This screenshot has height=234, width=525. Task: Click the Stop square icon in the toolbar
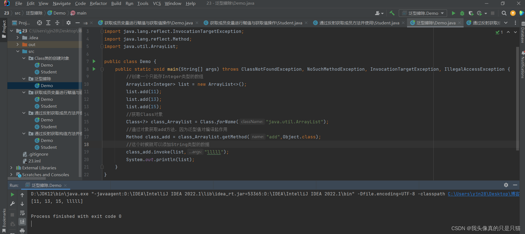(x=493, y=13)
